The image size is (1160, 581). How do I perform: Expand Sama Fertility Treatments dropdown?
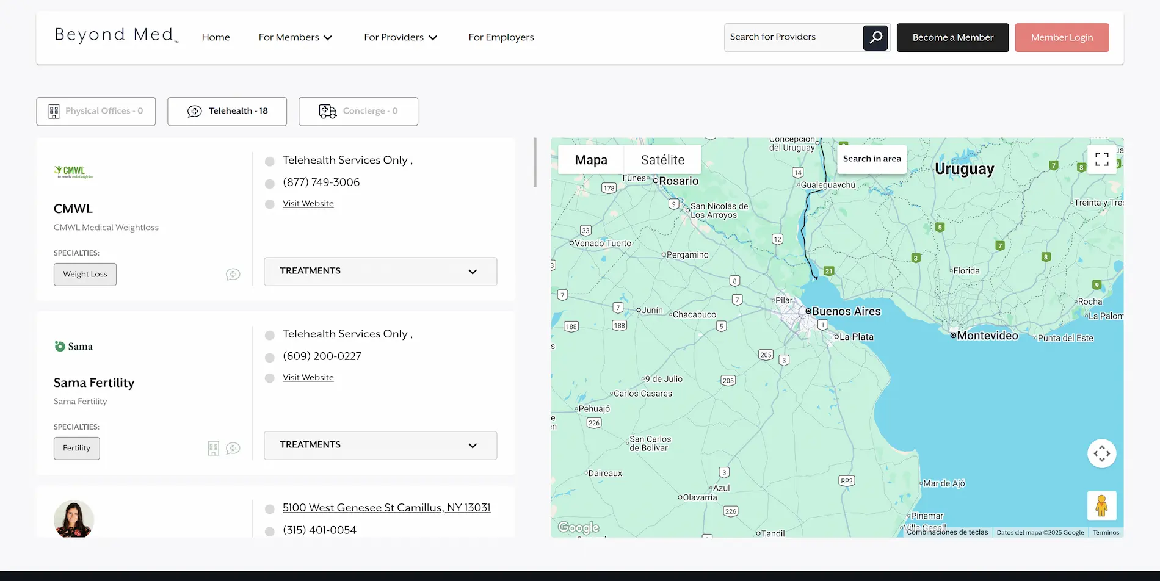pos(380,445)
